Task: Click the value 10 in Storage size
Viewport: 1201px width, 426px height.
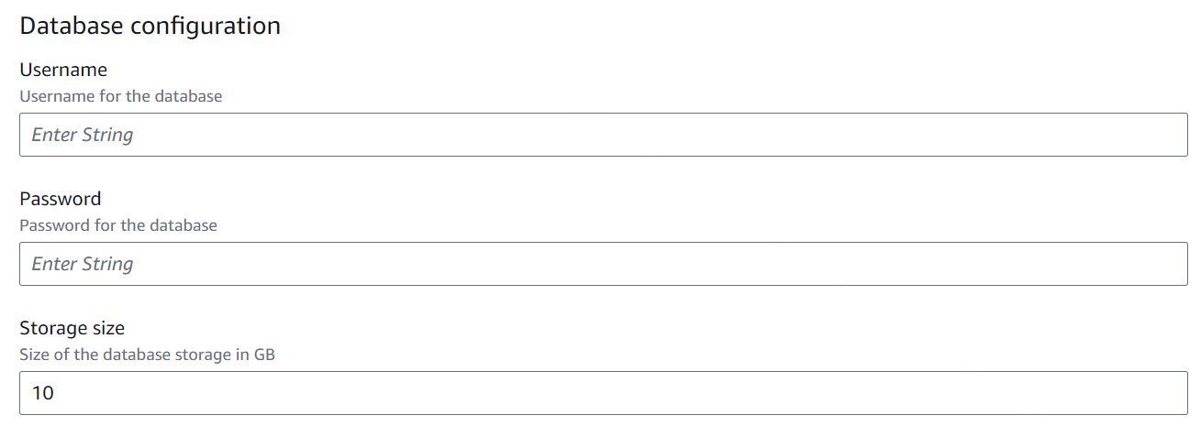Action: [43, 393]
